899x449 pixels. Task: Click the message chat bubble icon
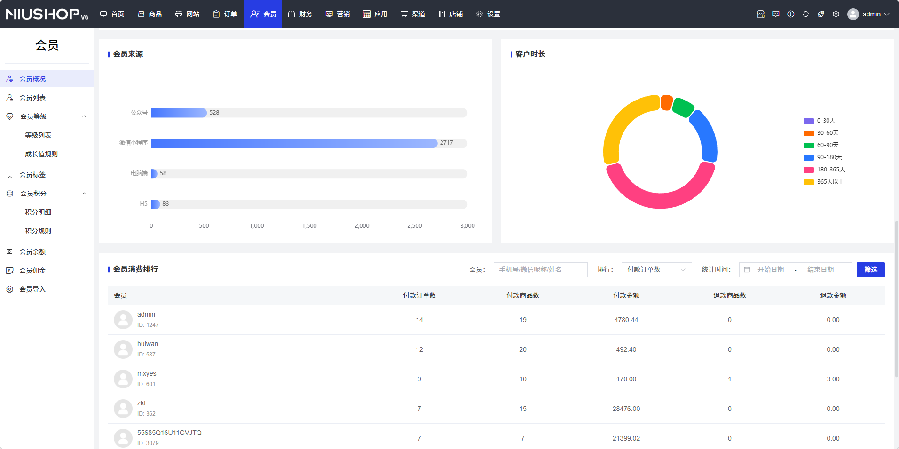775,14
